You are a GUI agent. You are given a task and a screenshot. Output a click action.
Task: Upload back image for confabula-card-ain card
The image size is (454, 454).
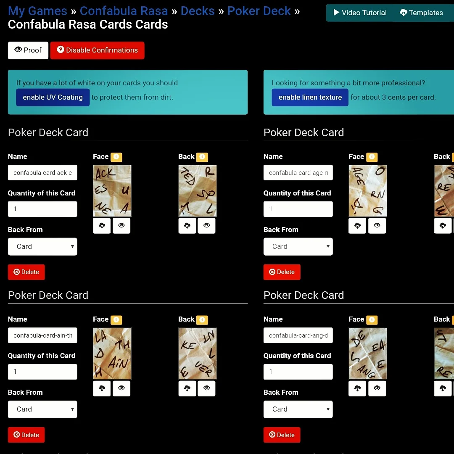[187, 388]
